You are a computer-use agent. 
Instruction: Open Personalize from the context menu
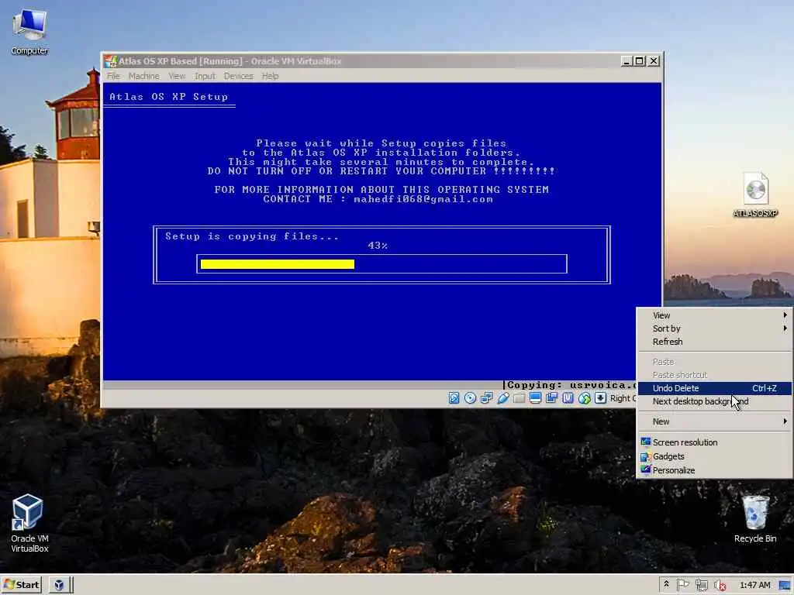714,470
